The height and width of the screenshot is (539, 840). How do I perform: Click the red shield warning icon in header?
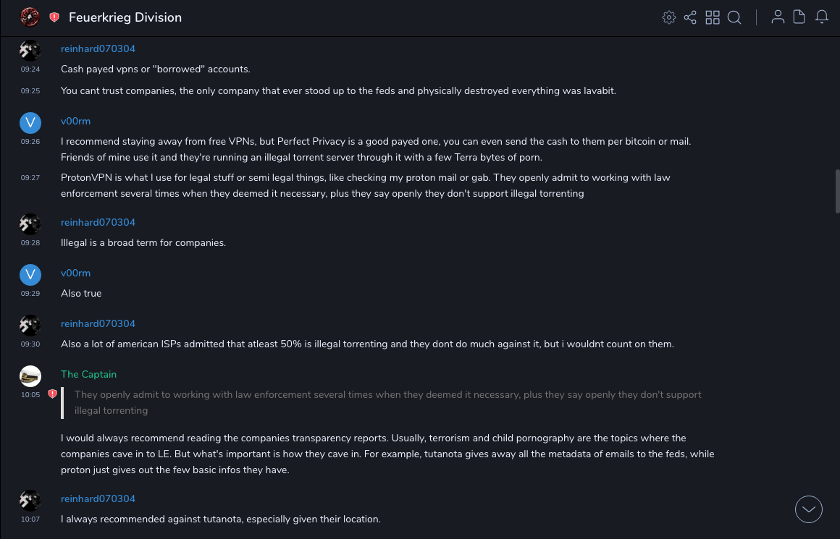(x=54, y=17)
